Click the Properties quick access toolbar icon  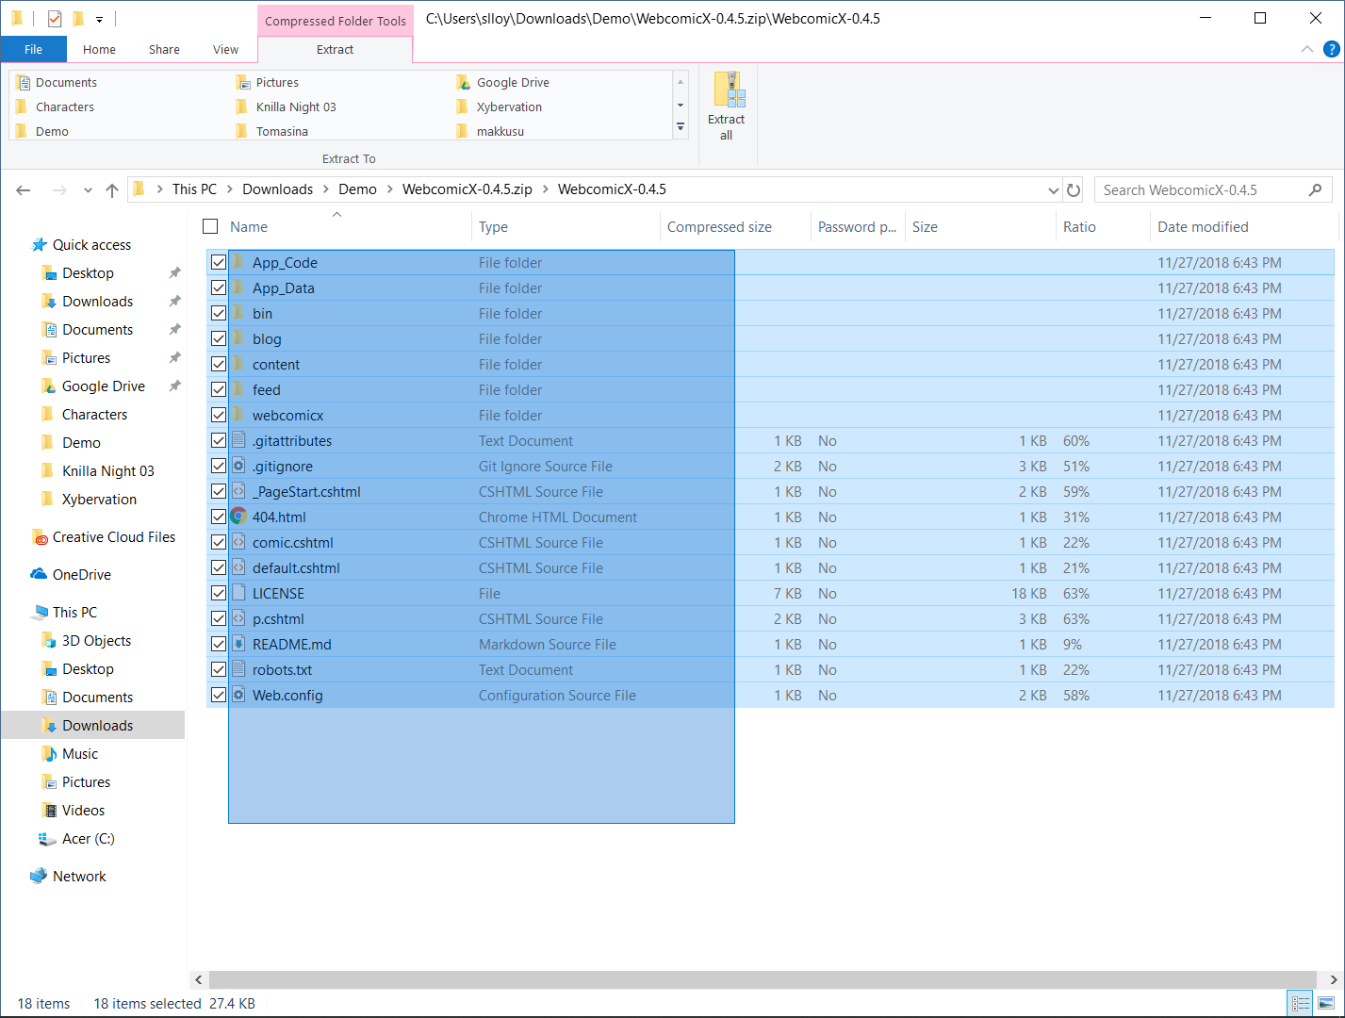55,18
